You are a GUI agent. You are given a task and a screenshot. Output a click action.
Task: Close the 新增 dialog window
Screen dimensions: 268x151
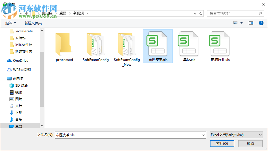263,4
